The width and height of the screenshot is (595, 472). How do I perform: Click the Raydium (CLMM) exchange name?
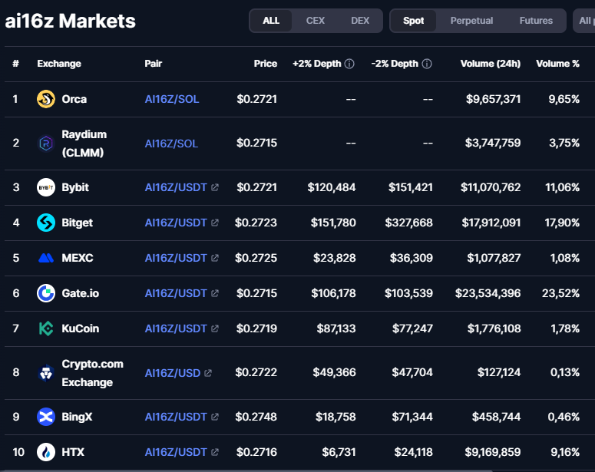84,144
